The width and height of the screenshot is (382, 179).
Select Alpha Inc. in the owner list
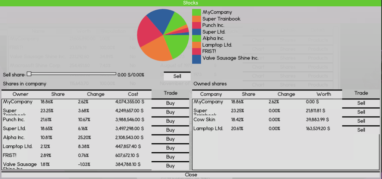point(14,138)
